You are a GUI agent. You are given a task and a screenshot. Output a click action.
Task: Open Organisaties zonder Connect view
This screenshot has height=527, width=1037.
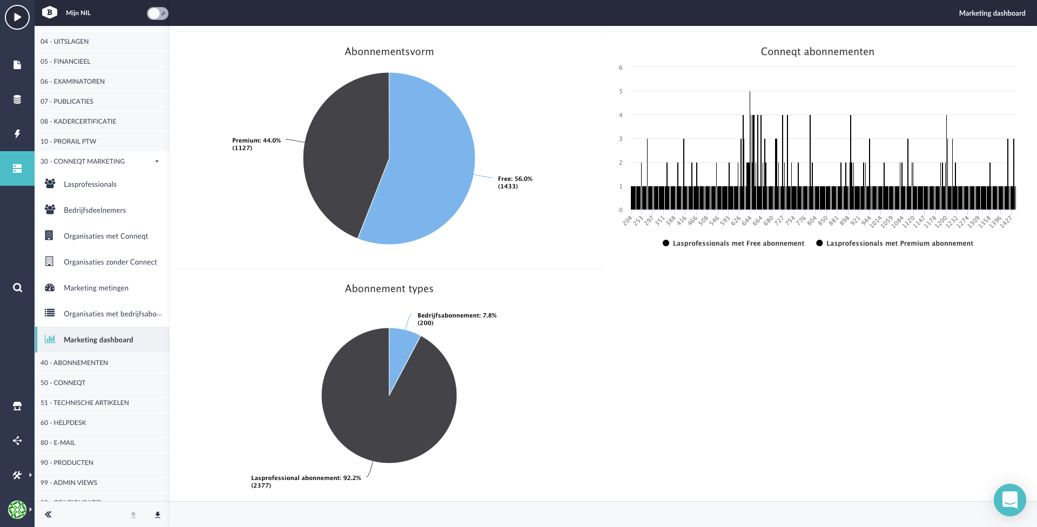click(x=102, y=262)
